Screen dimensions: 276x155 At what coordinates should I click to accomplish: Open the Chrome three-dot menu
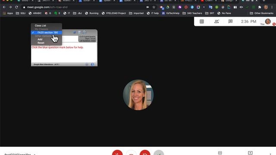[272, 7]
